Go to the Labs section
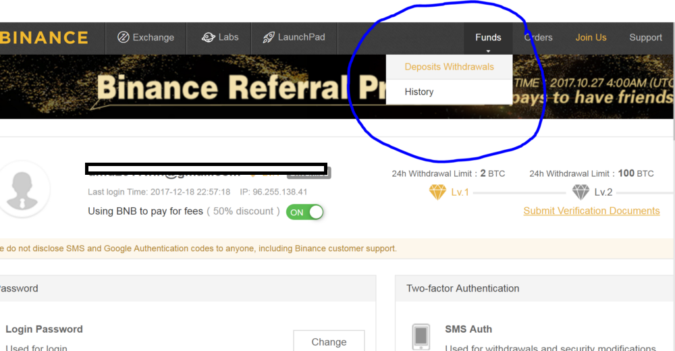This screenshot has width=675, height=351. click(x=219, y=38)
